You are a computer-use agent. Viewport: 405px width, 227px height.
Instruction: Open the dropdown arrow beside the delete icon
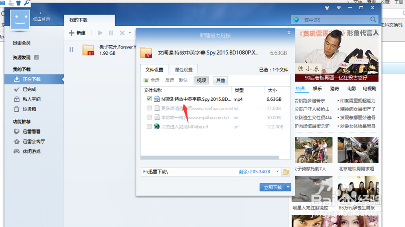(130, 33)
